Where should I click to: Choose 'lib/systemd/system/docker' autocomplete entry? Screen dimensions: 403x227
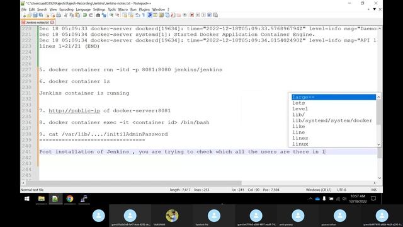(x=334, y=120)
